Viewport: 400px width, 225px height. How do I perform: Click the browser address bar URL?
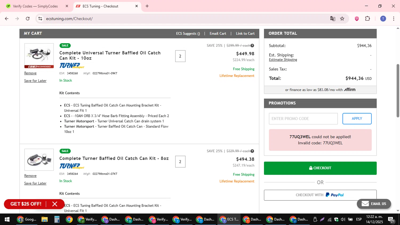click(69, 19)
